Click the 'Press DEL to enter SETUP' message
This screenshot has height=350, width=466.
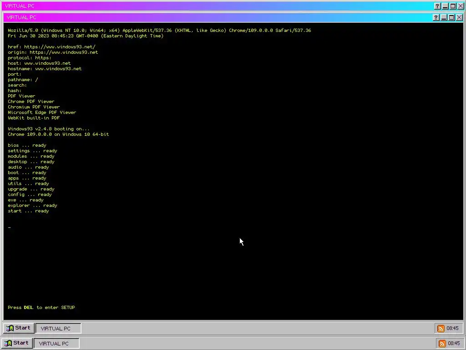[41, 308]
